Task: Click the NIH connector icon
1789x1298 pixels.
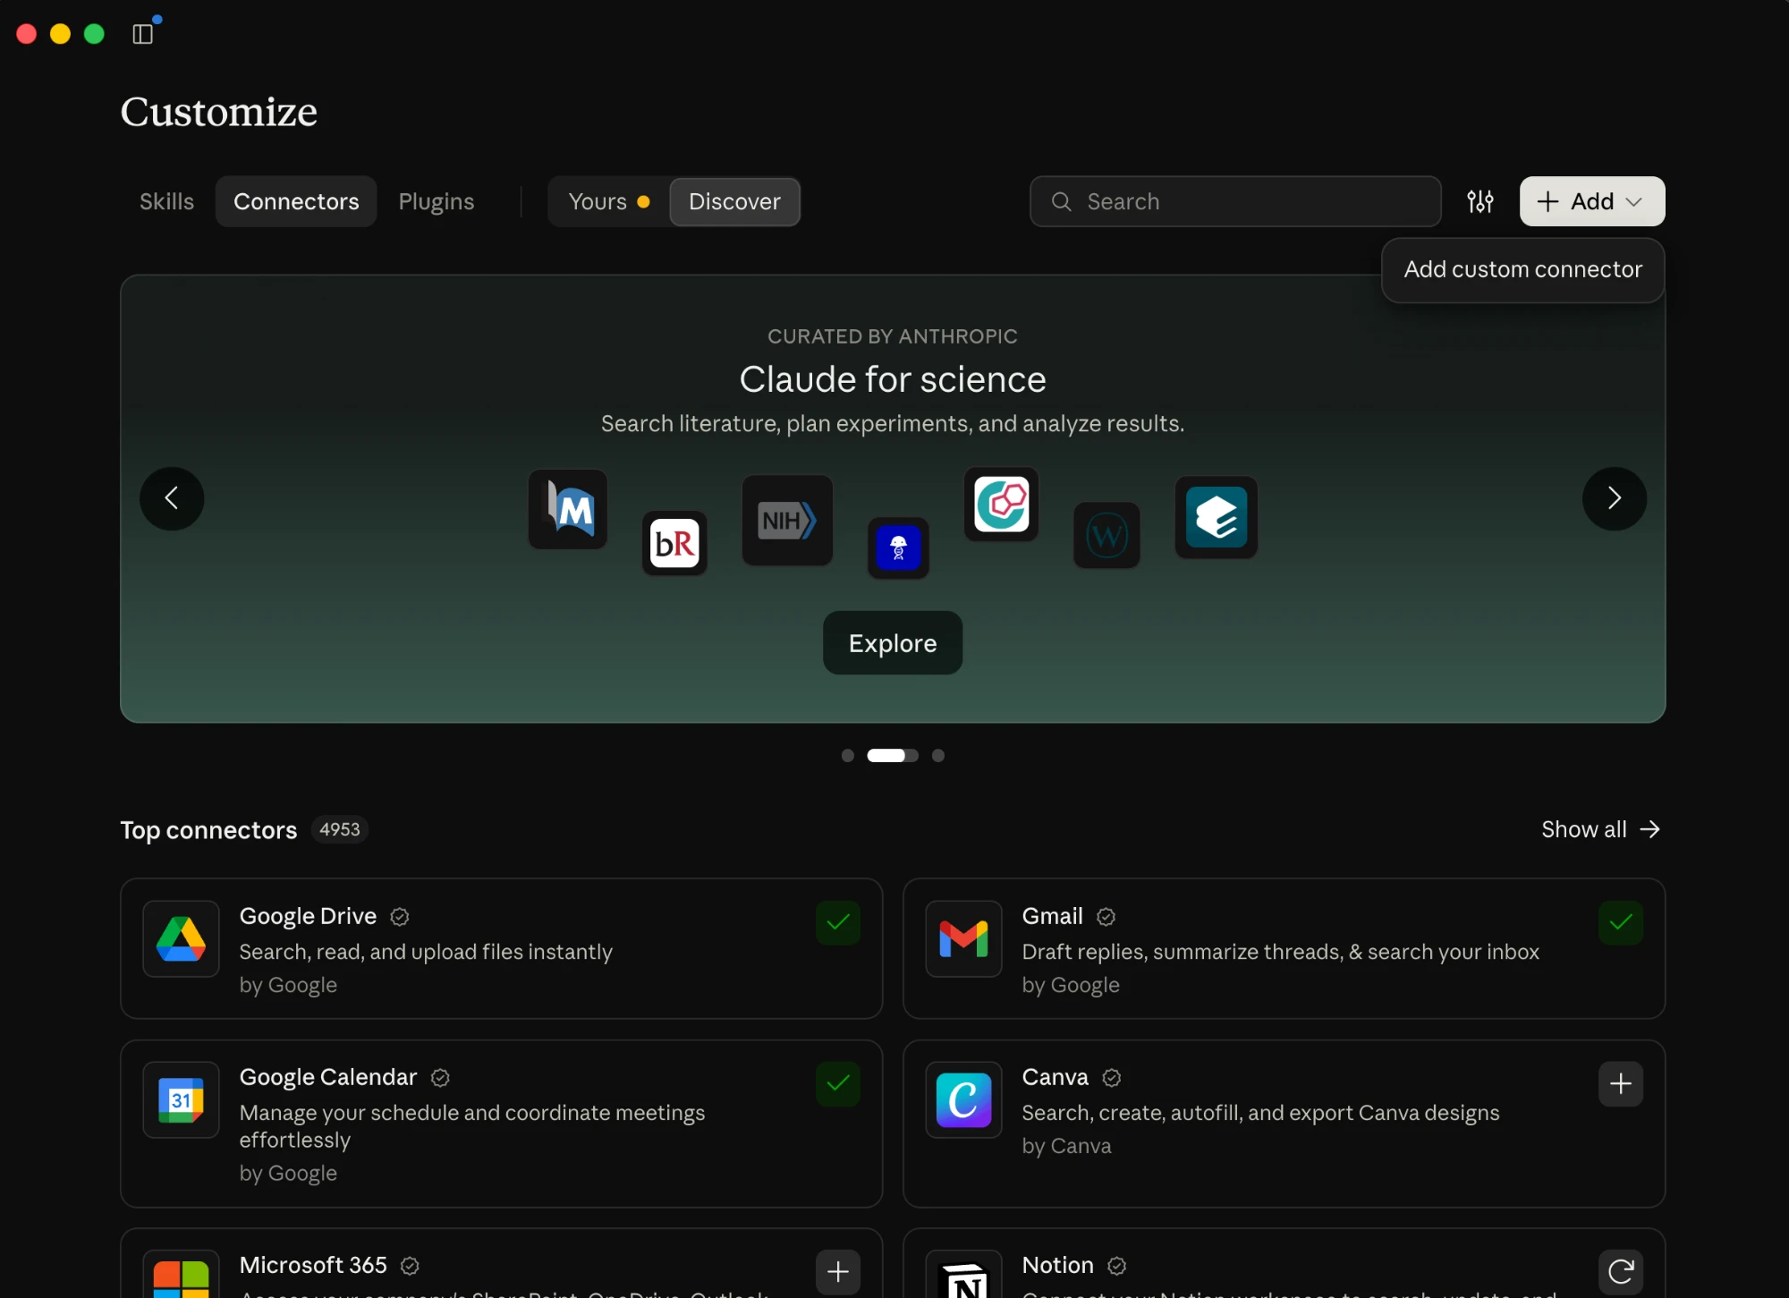Action: coord(787,520)
